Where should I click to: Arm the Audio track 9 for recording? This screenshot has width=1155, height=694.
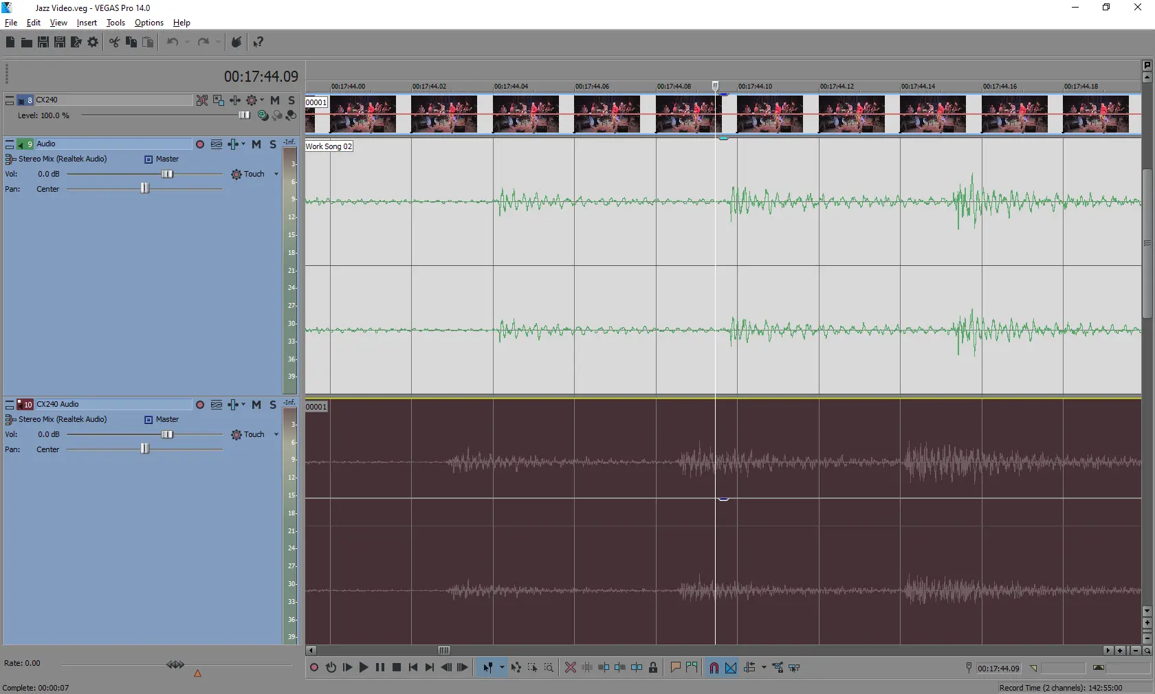[x=200, y=144]
